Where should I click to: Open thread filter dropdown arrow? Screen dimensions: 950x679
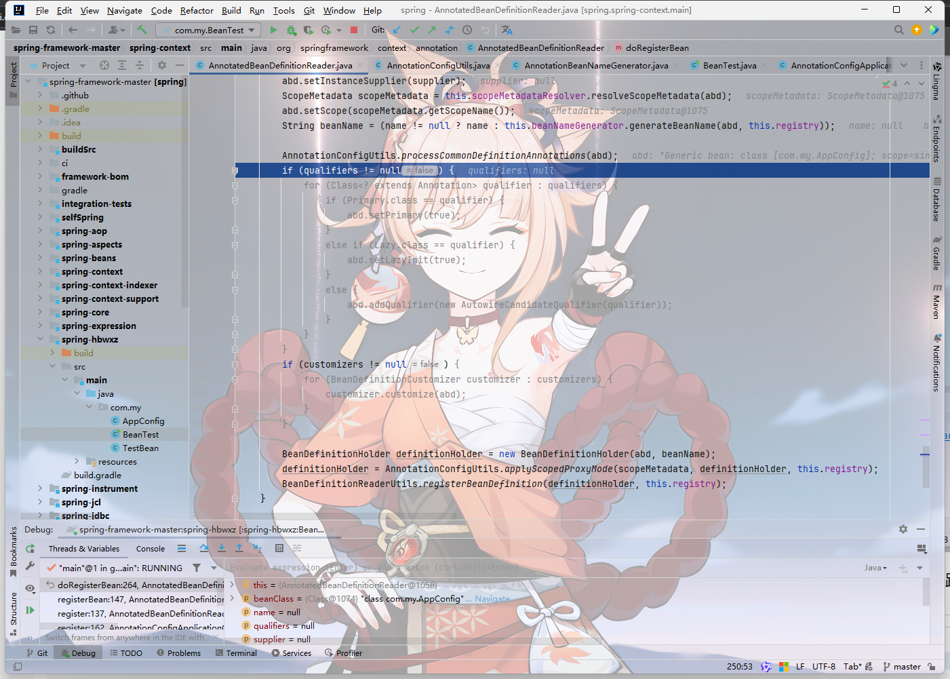tap(214, 568)
